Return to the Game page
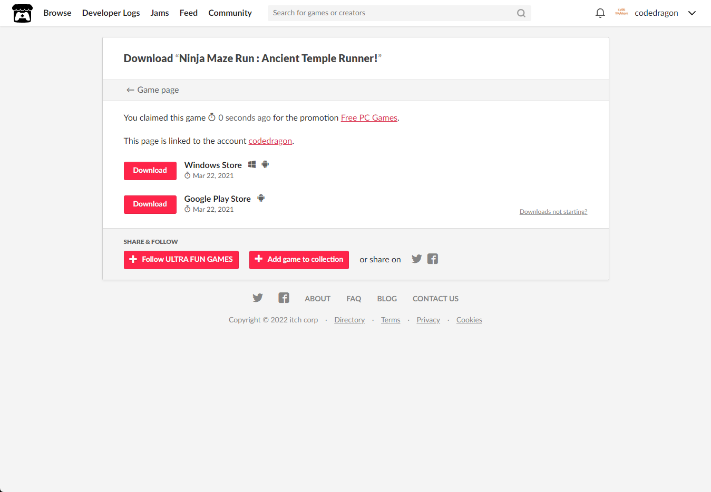Image resolution: width=711 pixels, height=492 pixels. pos(152,90)
